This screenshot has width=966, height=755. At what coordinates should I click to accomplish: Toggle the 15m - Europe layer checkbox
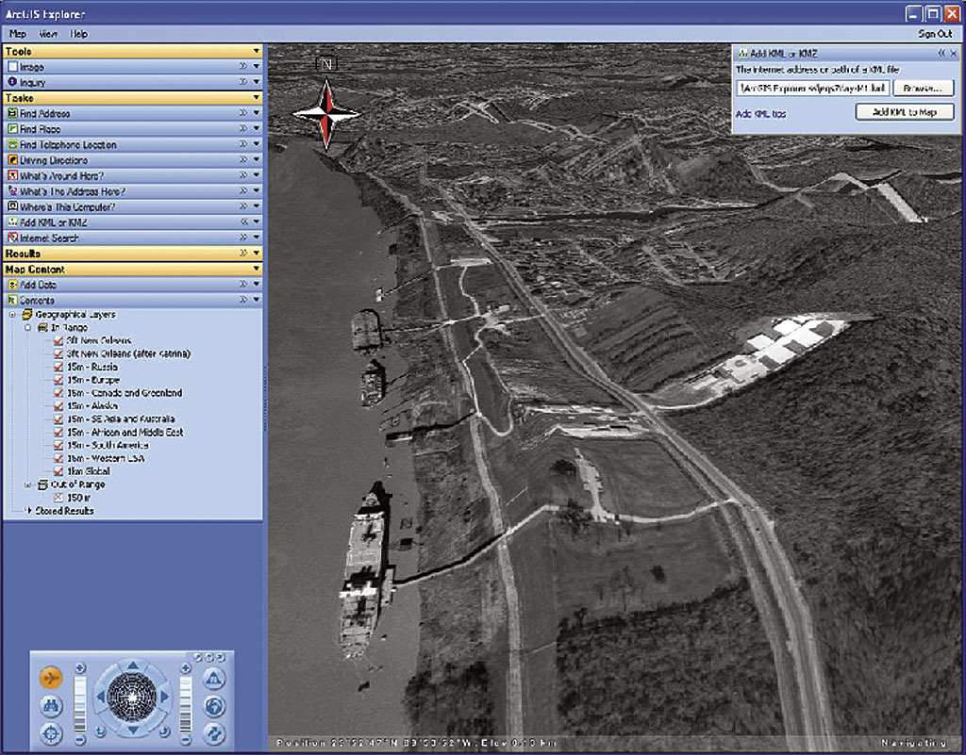pos(58,380)
